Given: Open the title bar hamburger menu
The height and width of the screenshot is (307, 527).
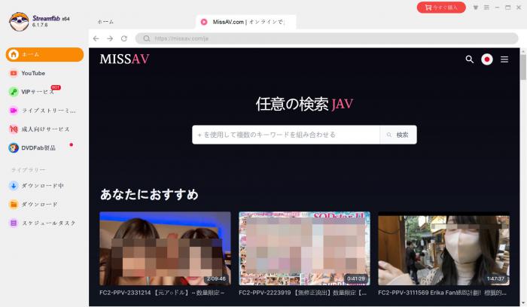Looking at the screenshot, I should (486, 8).
